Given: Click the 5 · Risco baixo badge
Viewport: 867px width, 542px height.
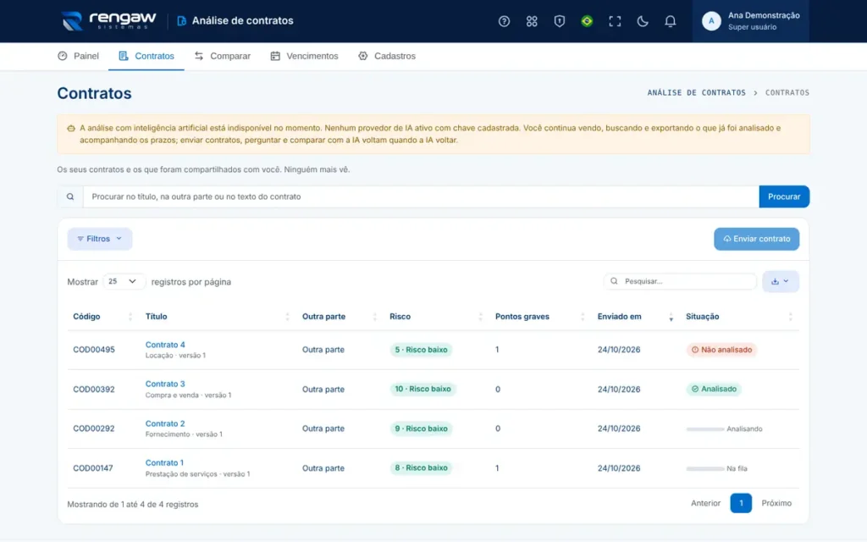Looking at the screenshot, I should pyautogui.click(x=422, y=350).
